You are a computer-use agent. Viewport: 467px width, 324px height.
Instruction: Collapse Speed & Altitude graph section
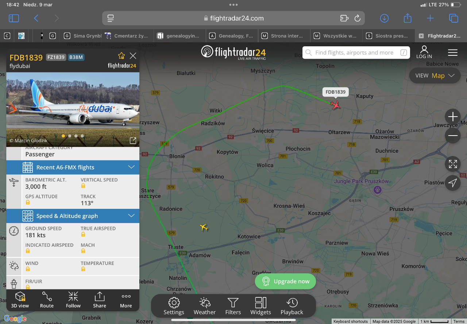(x=73, y=216)
